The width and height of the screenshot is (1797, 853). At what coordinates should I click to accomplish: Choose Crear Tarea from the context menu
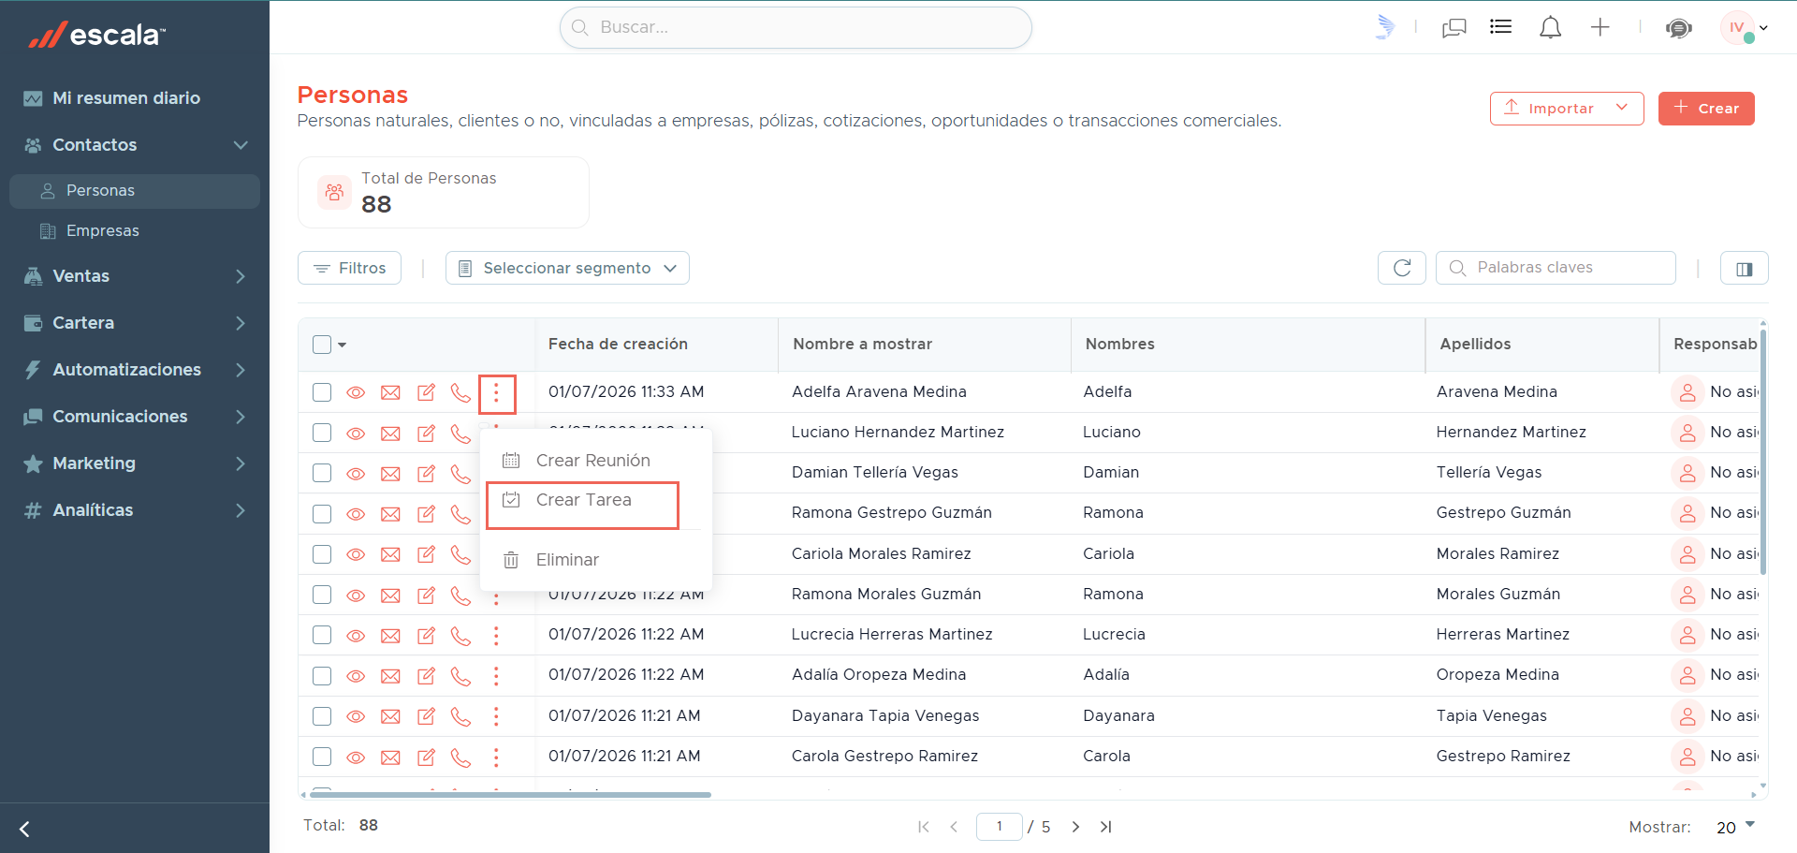[x=582, y=500]
